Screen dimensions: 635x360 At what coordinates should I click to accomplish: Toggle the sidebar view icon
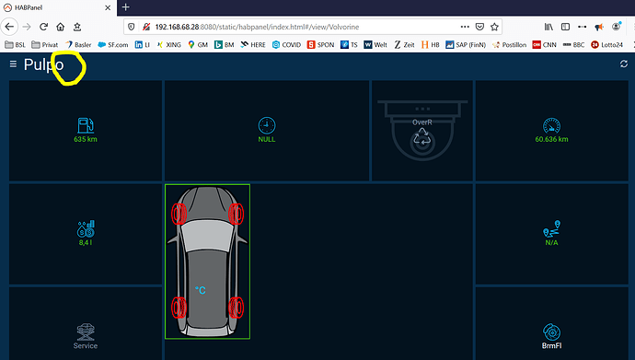tap(565, 27)
